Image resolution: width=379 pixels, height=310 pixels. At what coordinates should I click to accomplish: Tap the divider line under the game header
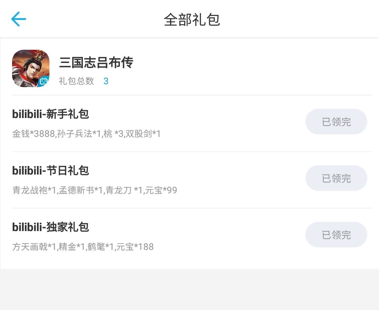[x=192, y=95]
